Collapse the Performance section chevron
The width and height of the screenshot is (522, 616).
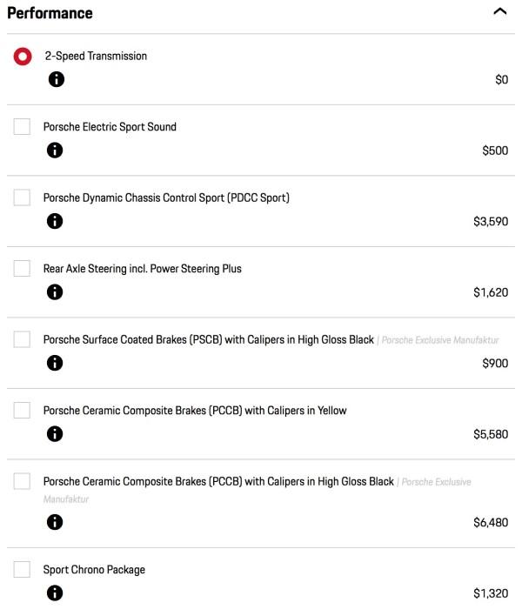pos(500,11)
